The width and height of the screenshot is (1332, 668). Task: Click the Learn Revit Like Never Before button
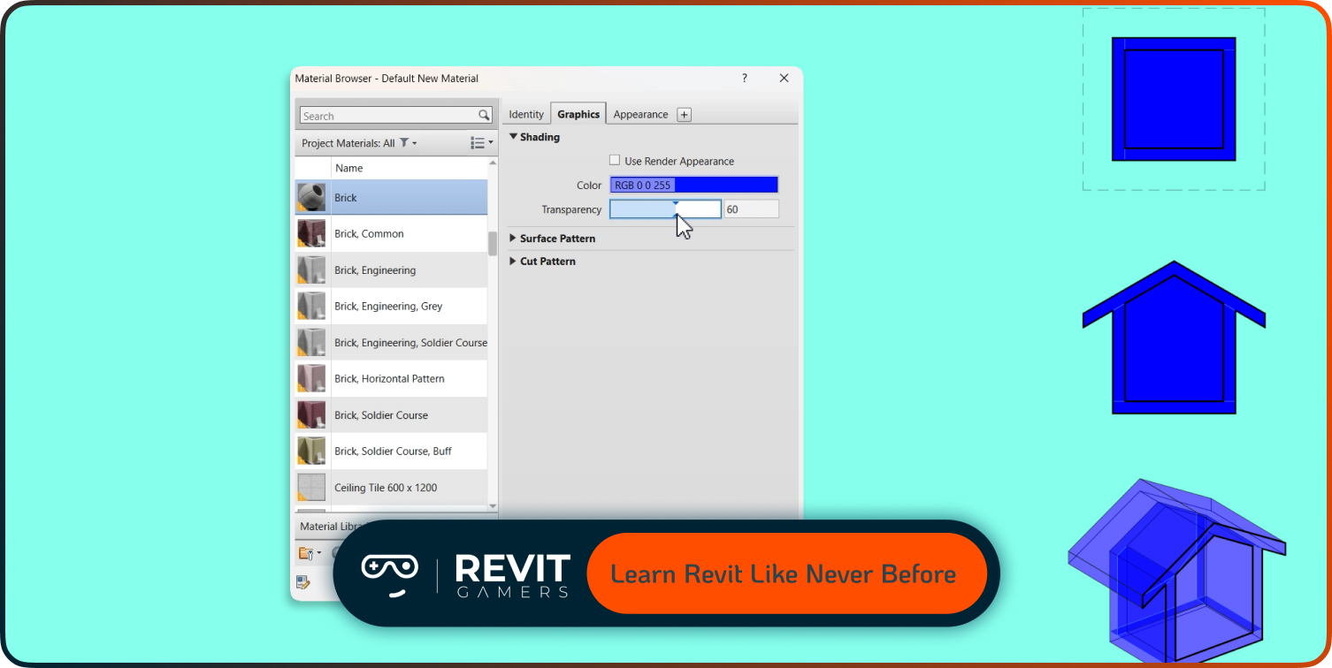coord(786,573)
